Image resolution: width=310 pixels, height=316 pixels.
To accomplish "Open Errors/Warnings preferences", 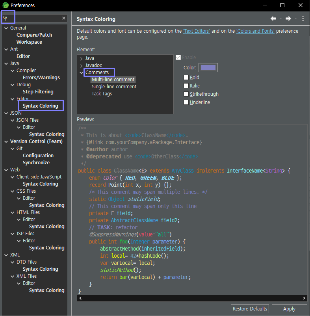I will [x=41, y=77].
